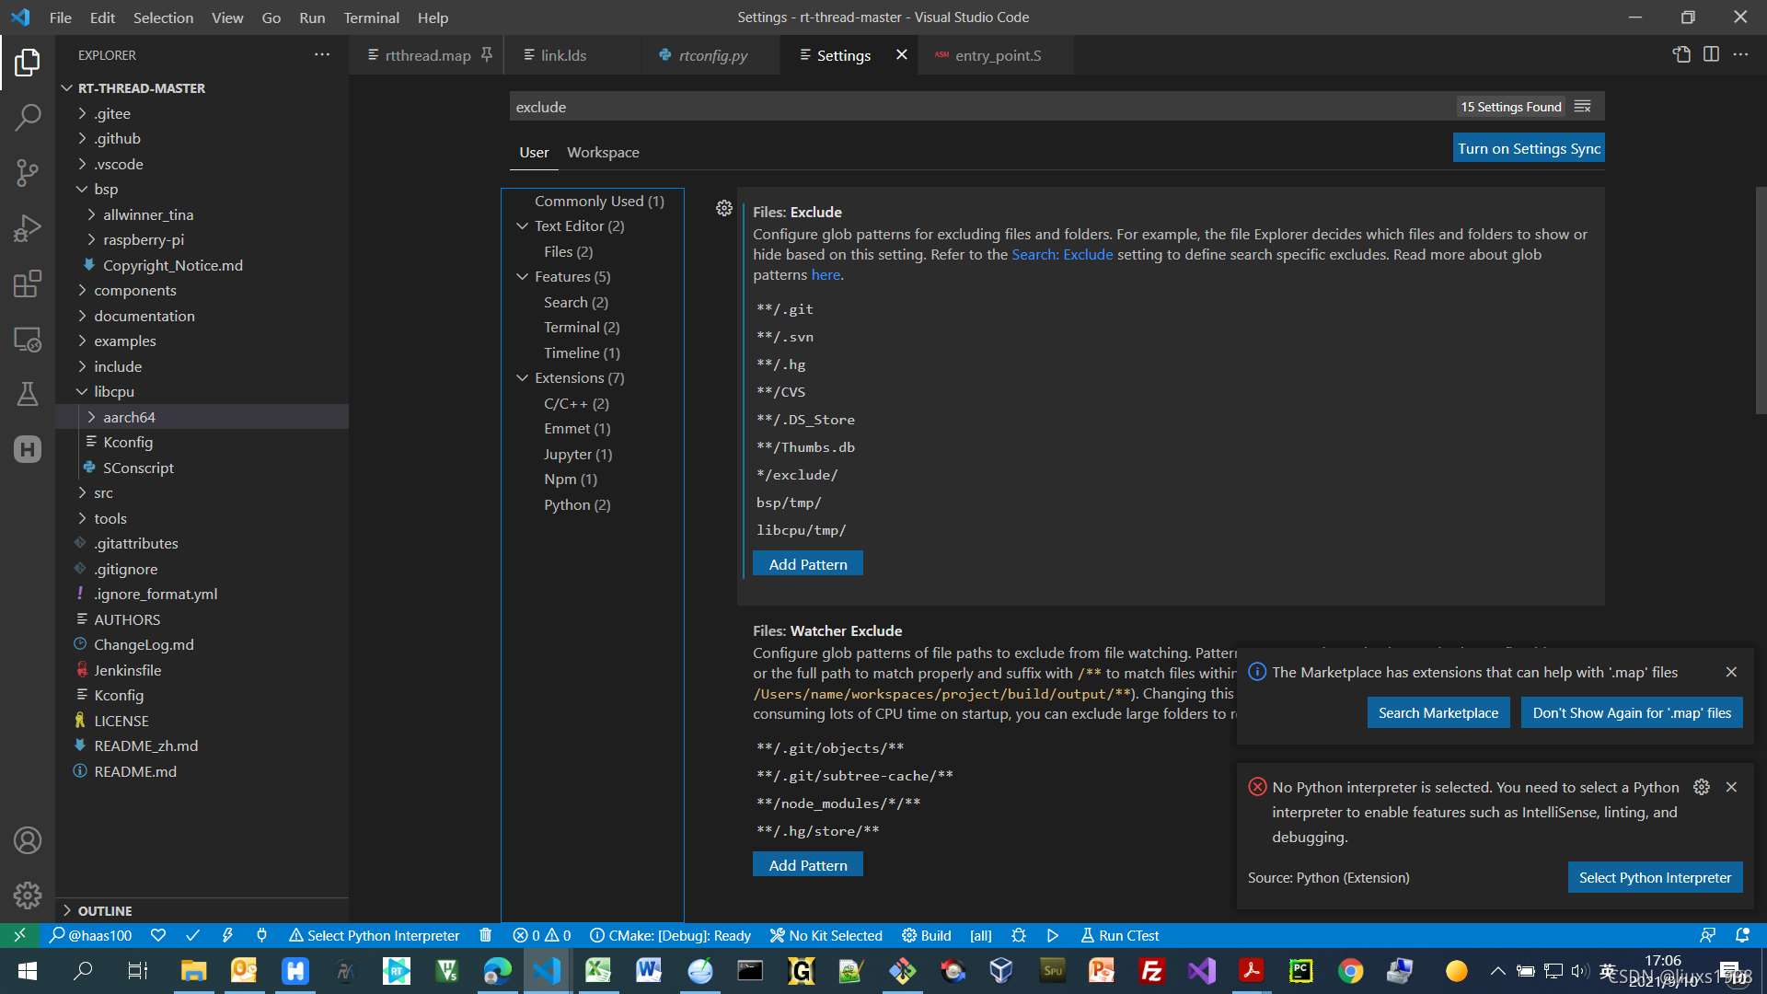Switch to Workspace settings tab

click(x=603, y=152)
